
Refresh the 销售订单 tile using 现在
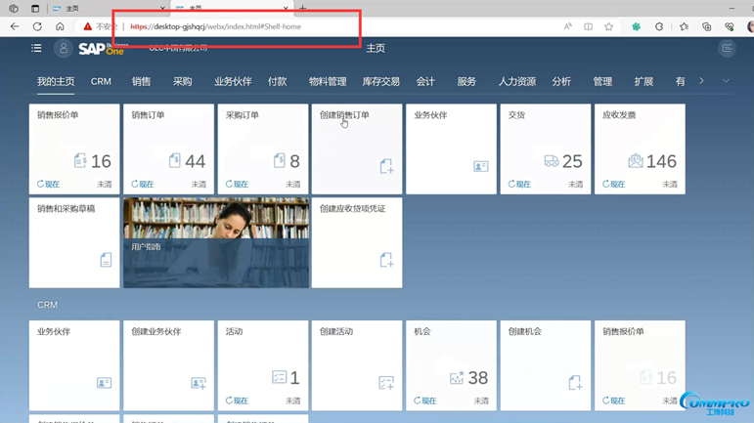point(143,184)
